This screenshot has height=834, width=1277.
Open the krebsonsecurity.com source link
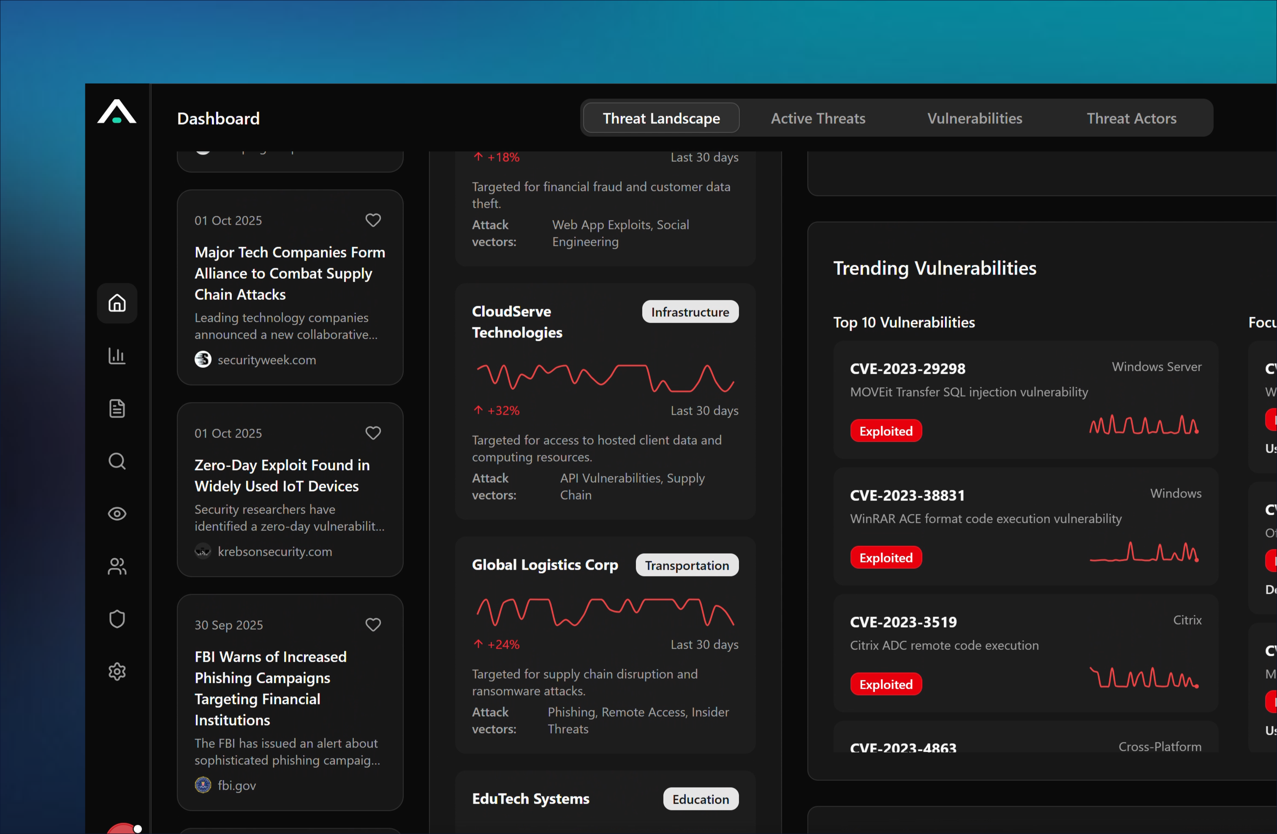[274, 551]
